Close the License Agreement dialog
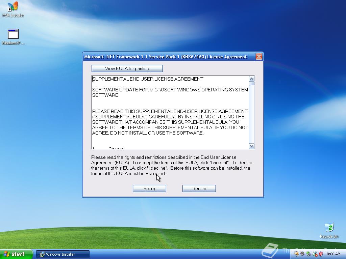 259,57
